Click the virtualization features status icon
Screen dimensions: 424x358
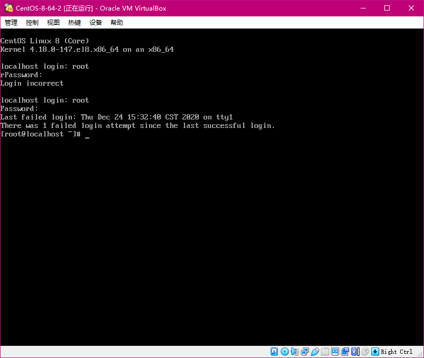pos(354,351)
